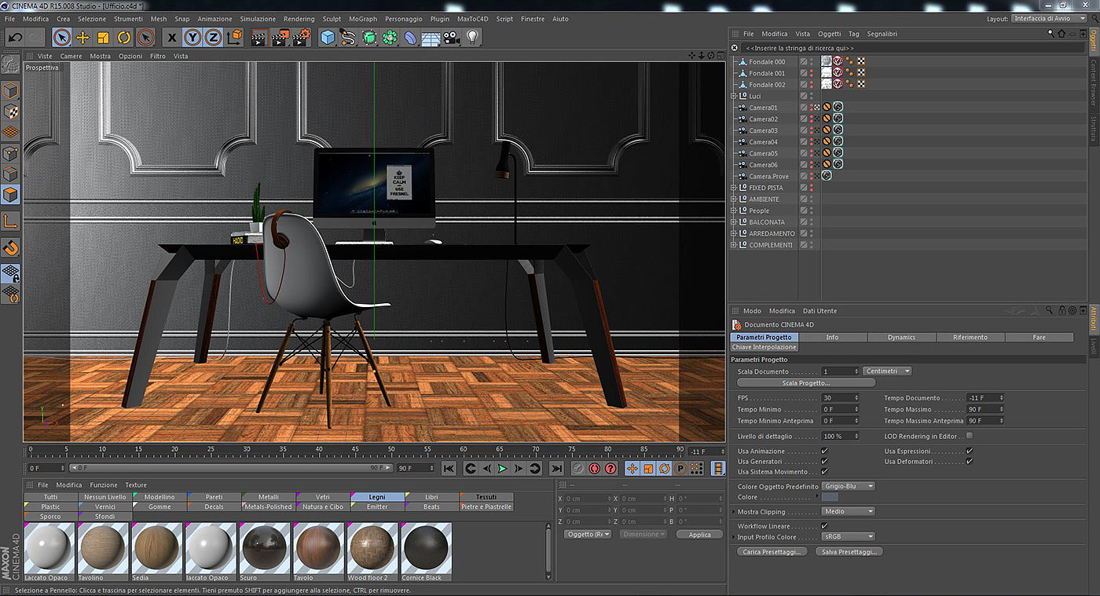Image resolution: width=1100 pixels, height=596 pixels.
Task: Add a camera object from toolbar
Action: tap(451, 37)
